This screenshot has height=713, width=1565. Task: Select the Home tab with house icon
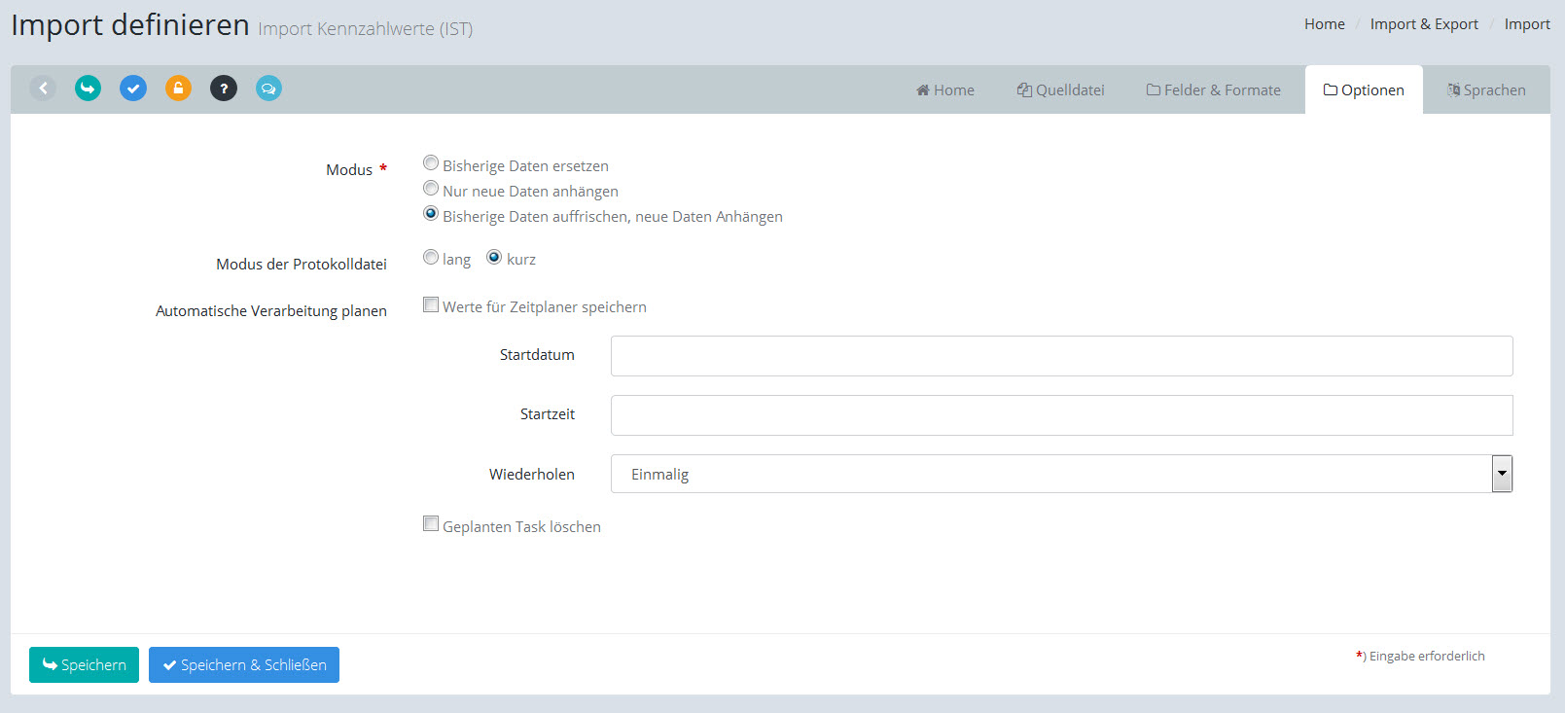coord(944,90)
